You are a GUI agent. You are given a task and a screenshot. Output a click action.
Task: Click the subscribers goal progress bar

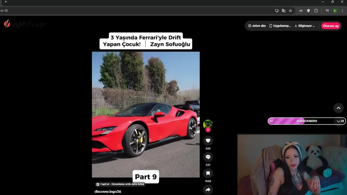click(x=307, y=121)
